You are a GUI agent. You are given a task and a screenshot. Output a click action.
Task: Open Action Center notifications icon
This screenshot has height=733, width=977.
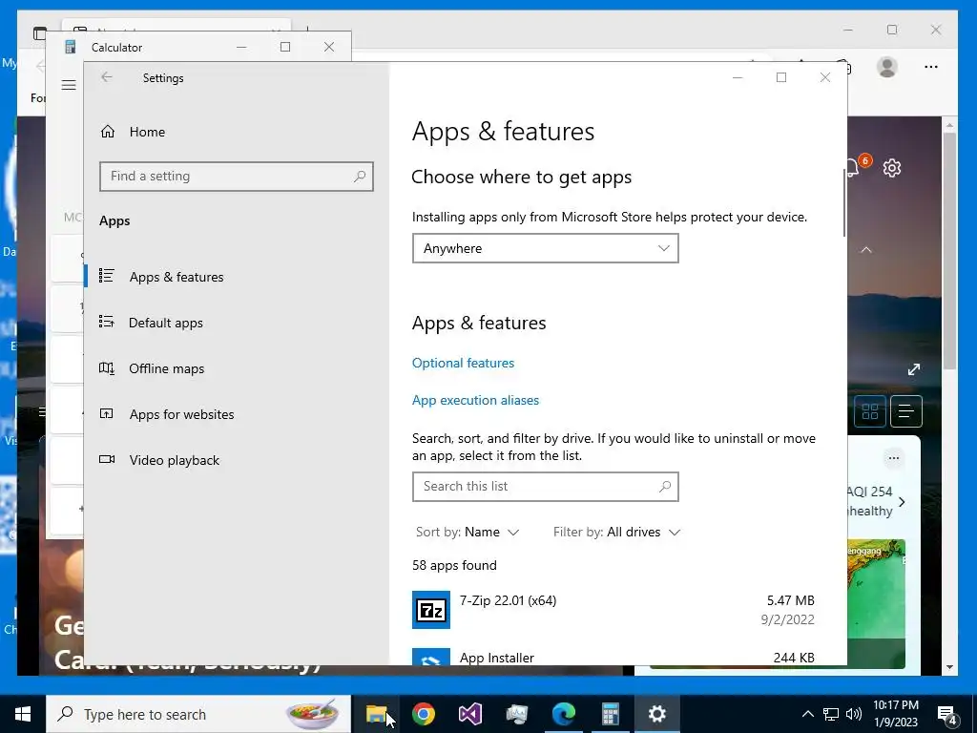[x=947, y=715]
